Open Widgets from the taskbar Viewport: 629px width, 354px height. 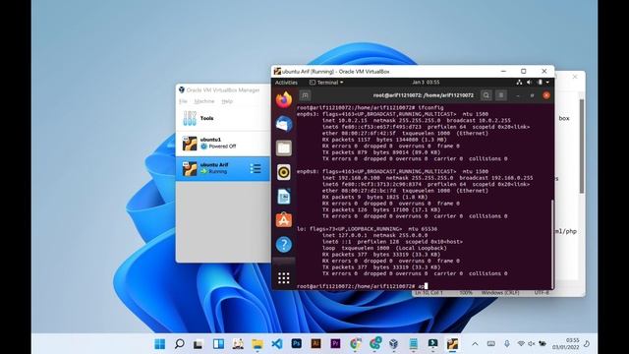click(x=218, y=344)
